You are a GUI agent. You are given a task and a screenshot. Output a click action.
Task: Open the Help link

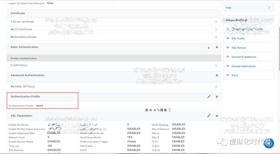pyautogui.click(x=228, y=8)
